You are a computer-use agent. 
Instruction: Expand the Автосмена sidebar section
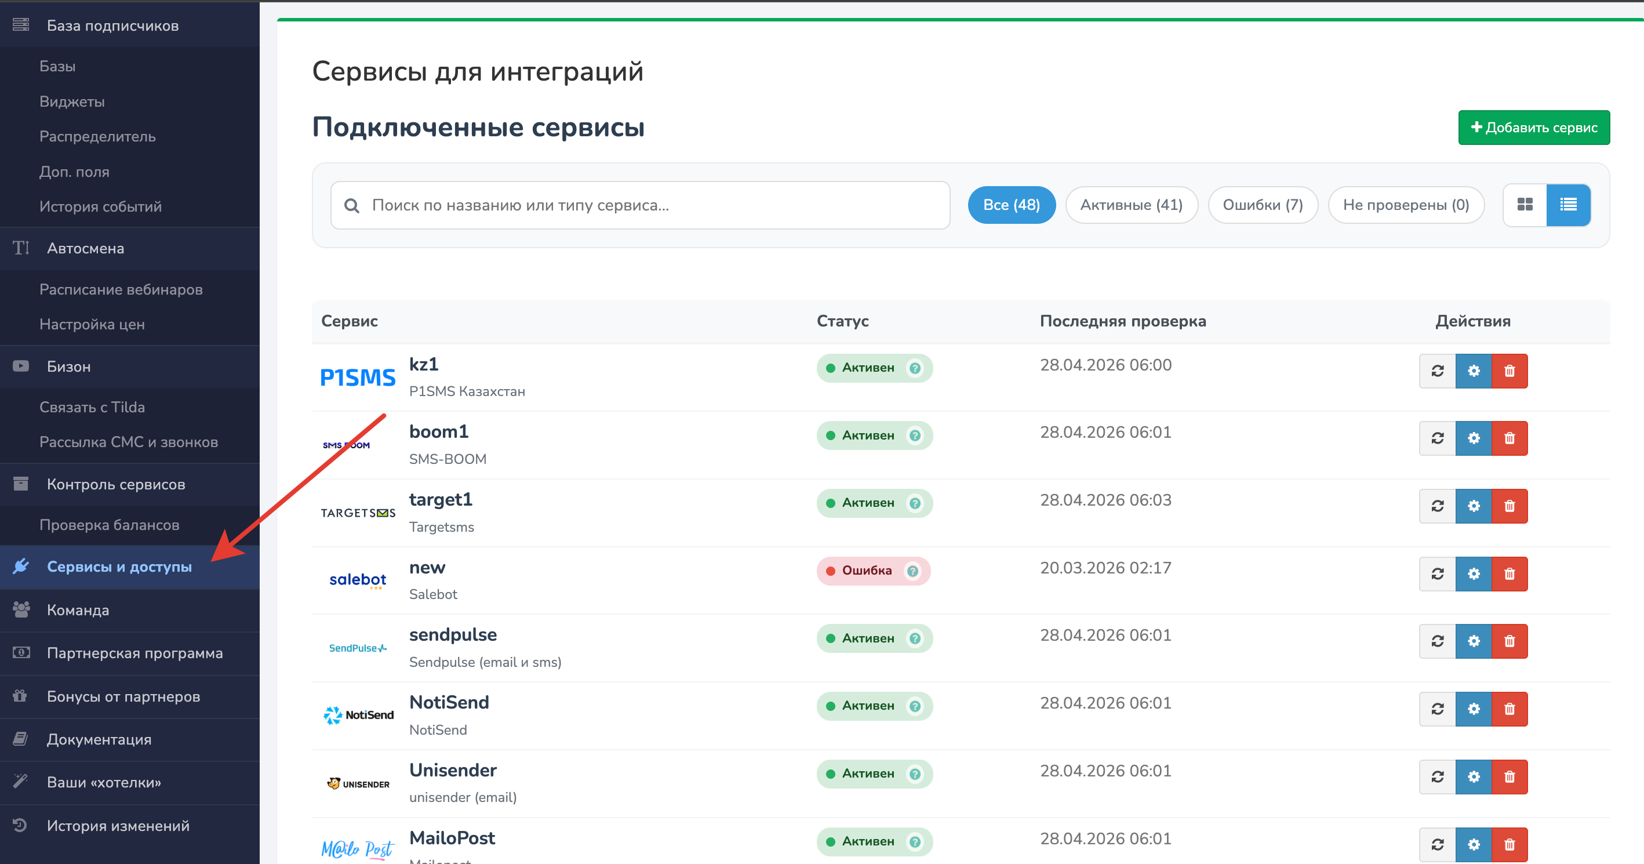[x=86, y=248]
